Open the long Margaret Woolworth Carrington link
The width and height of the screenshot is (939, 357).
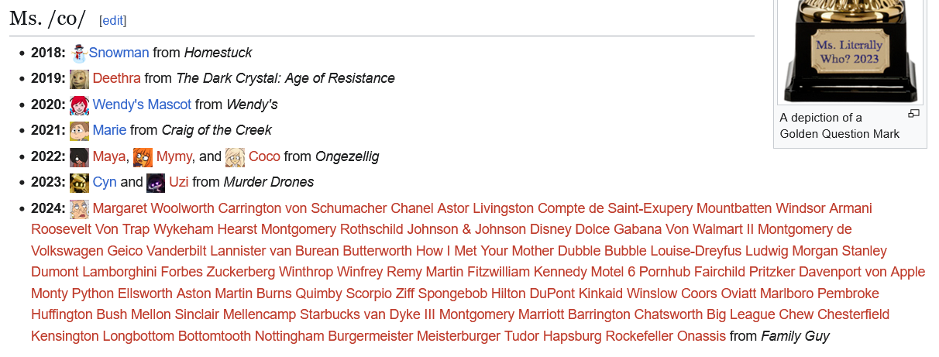click(478, 272)
